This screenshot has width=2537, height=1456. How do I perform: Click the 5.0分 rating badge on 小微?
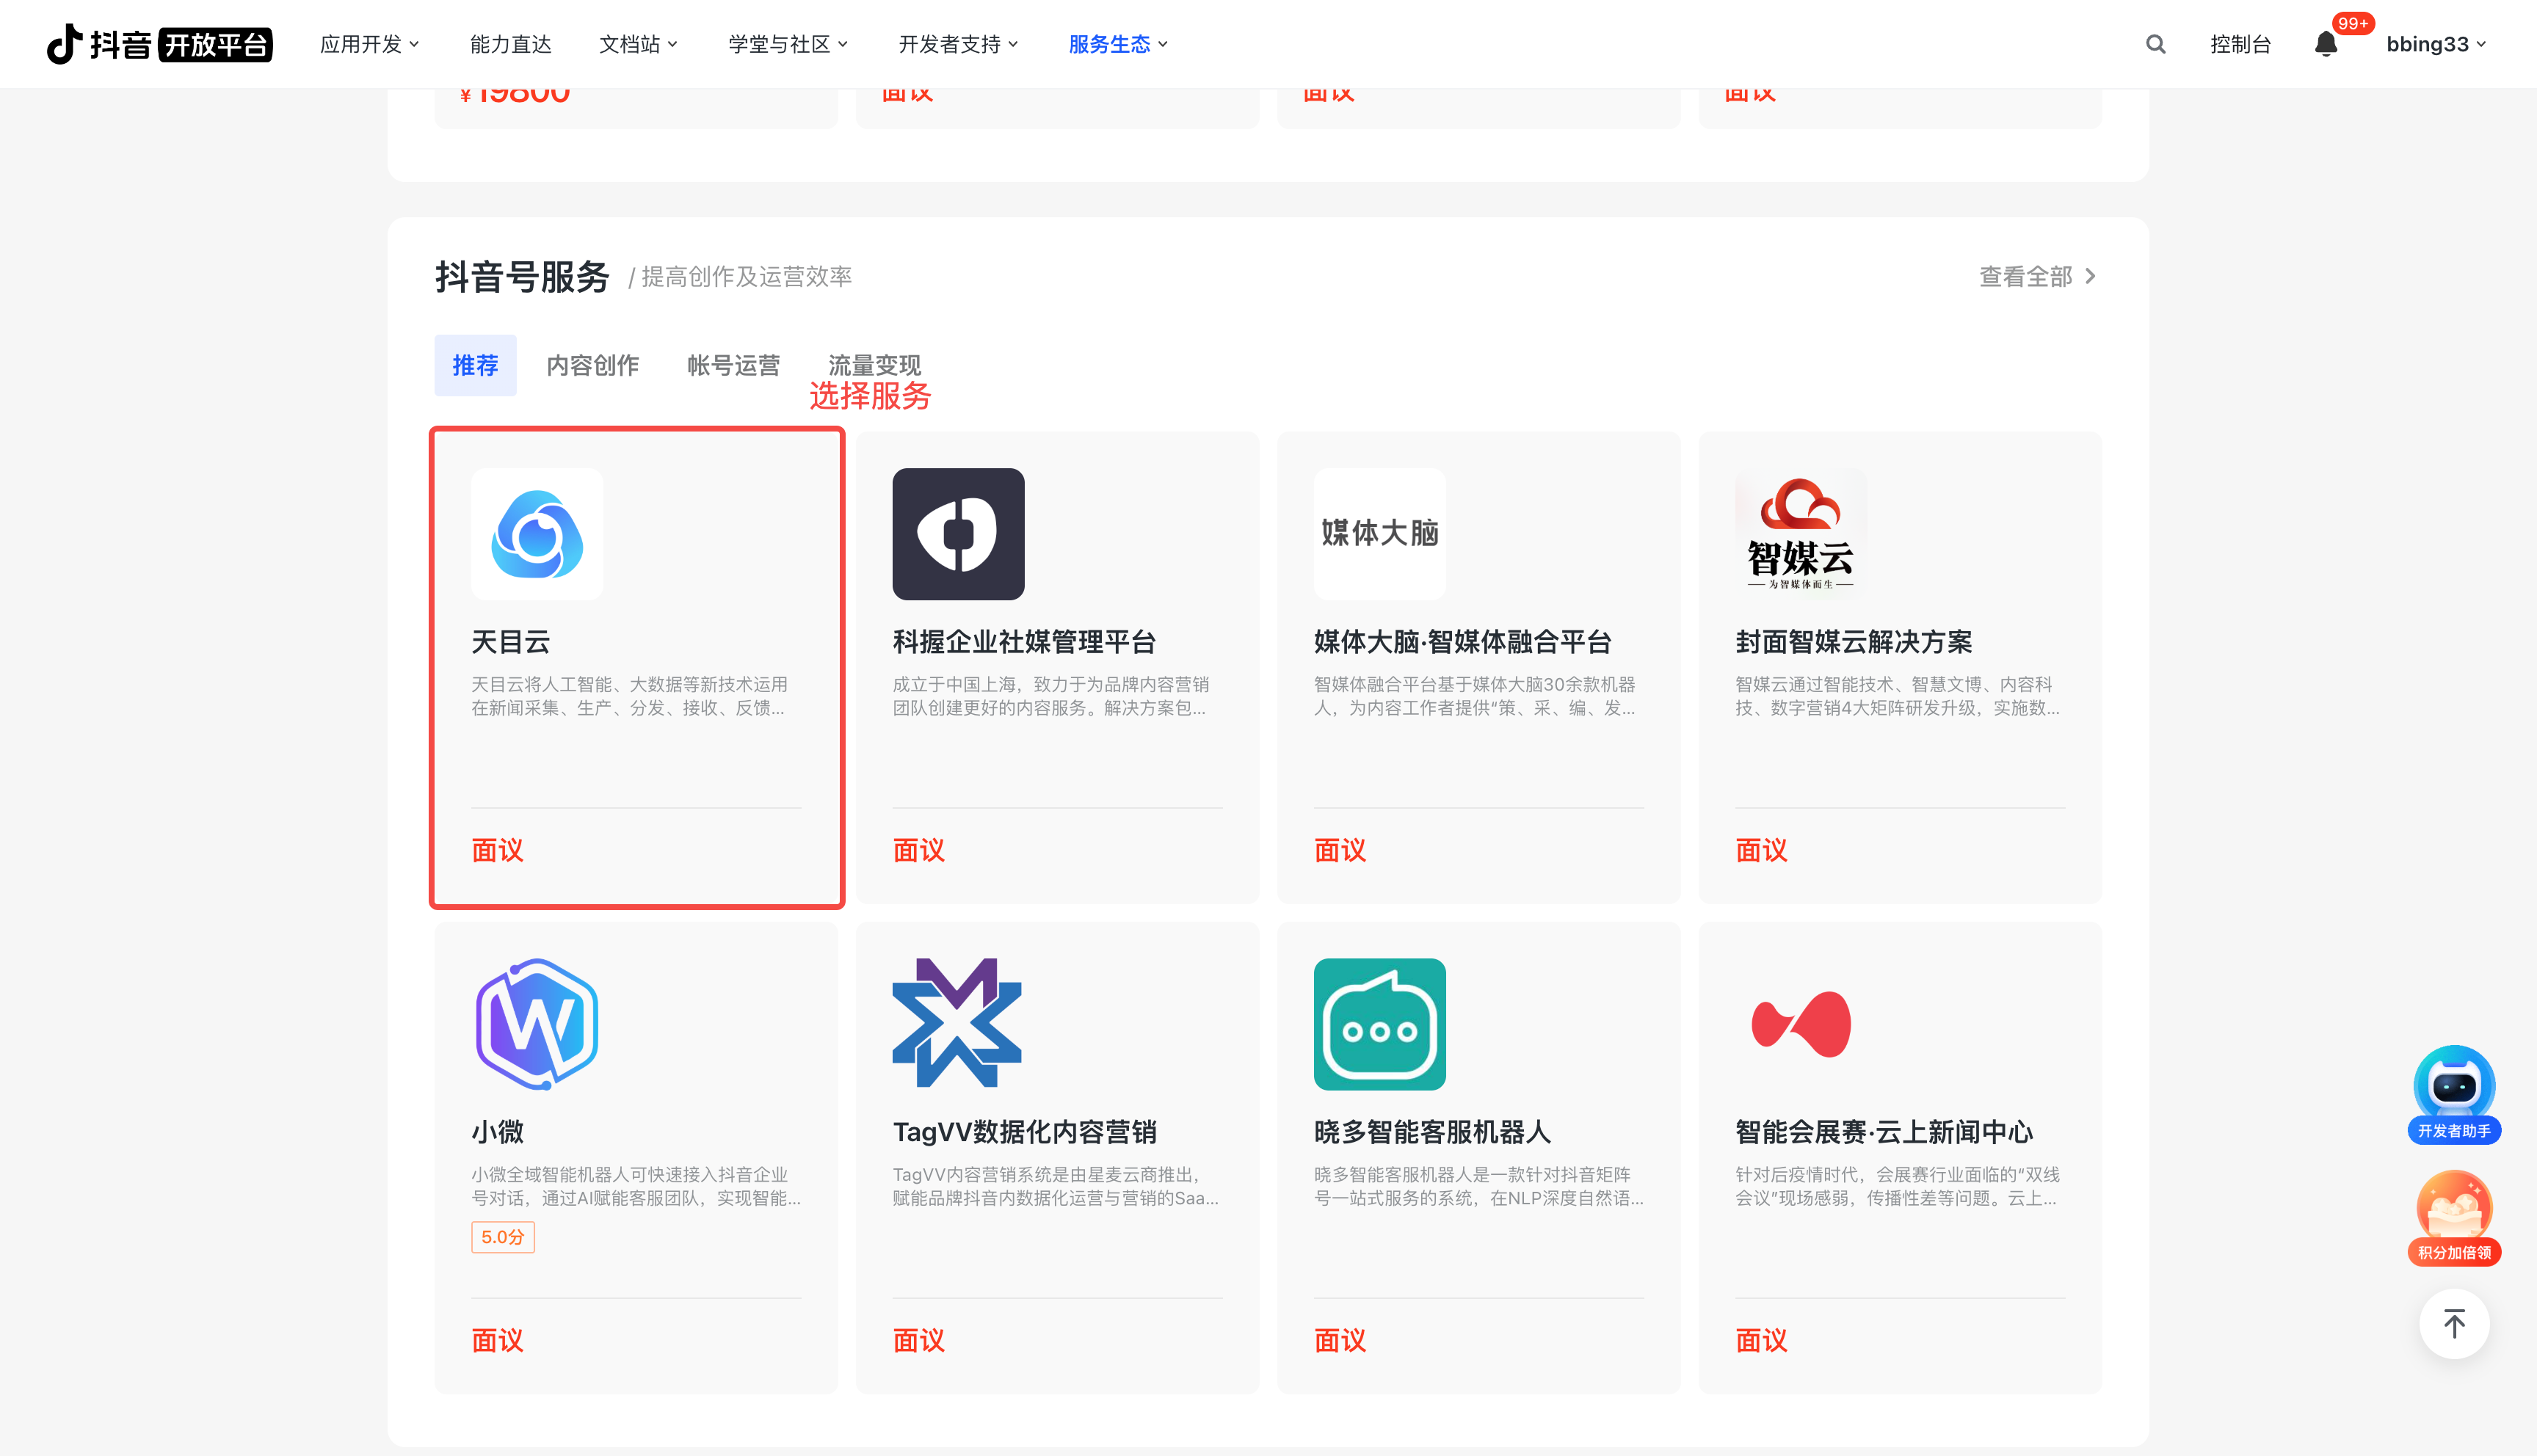tap(502, 1237)
